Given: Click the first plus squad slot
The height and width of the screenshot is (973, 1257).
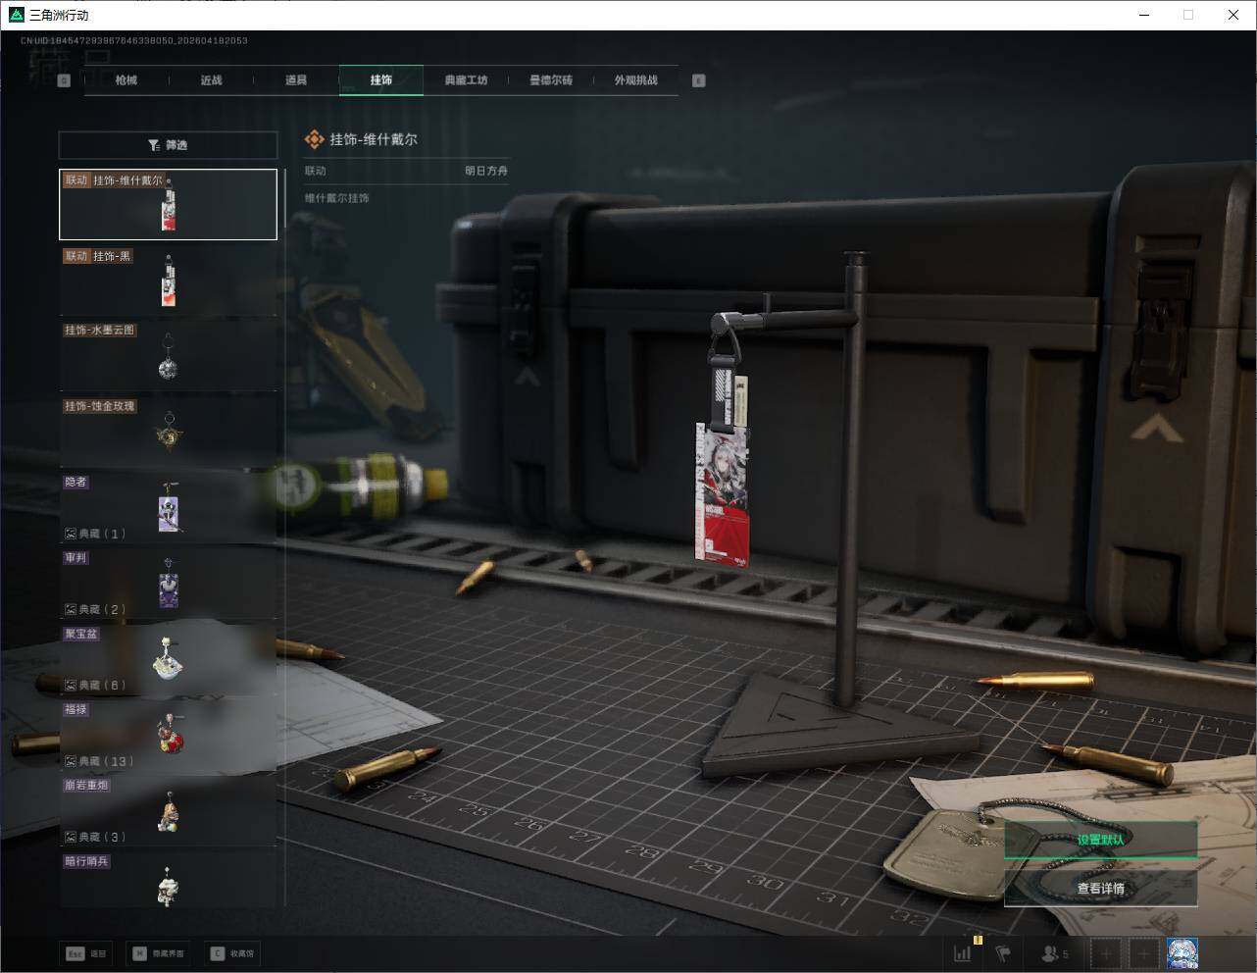Looking at the screenshot, I should coord(1106,953).
